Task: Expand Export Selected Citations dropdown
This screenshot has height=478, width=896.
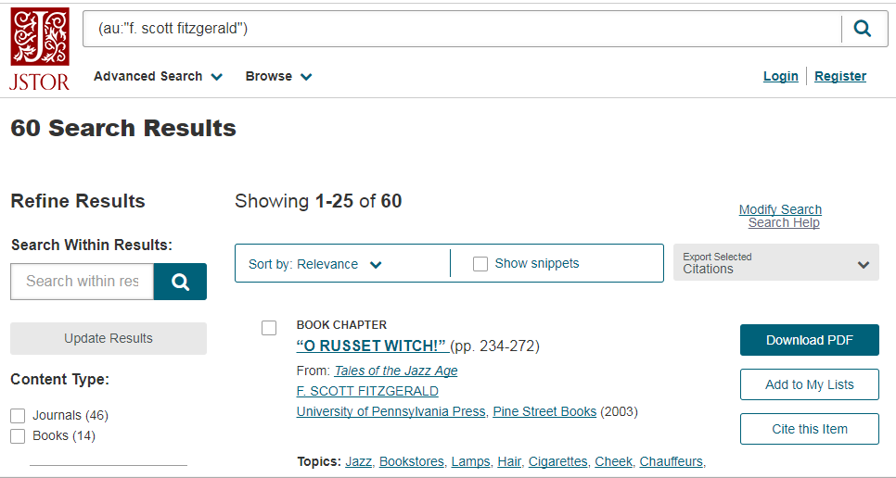Action: tap(776, 263)
